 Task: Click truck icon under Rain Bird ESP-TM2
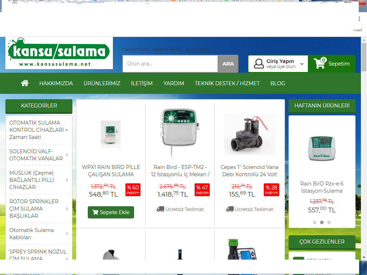(160, 209)
